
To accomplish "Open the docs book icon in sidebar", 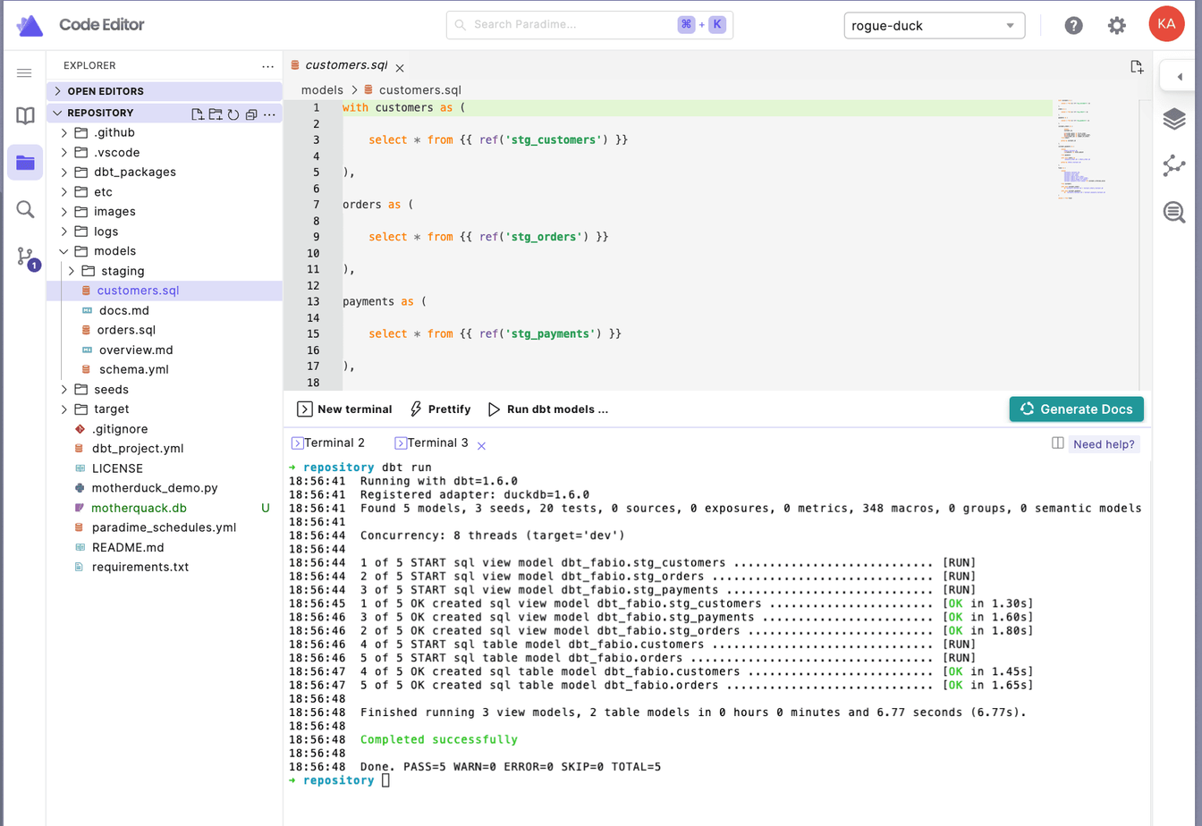I will (x=25, y=116).
